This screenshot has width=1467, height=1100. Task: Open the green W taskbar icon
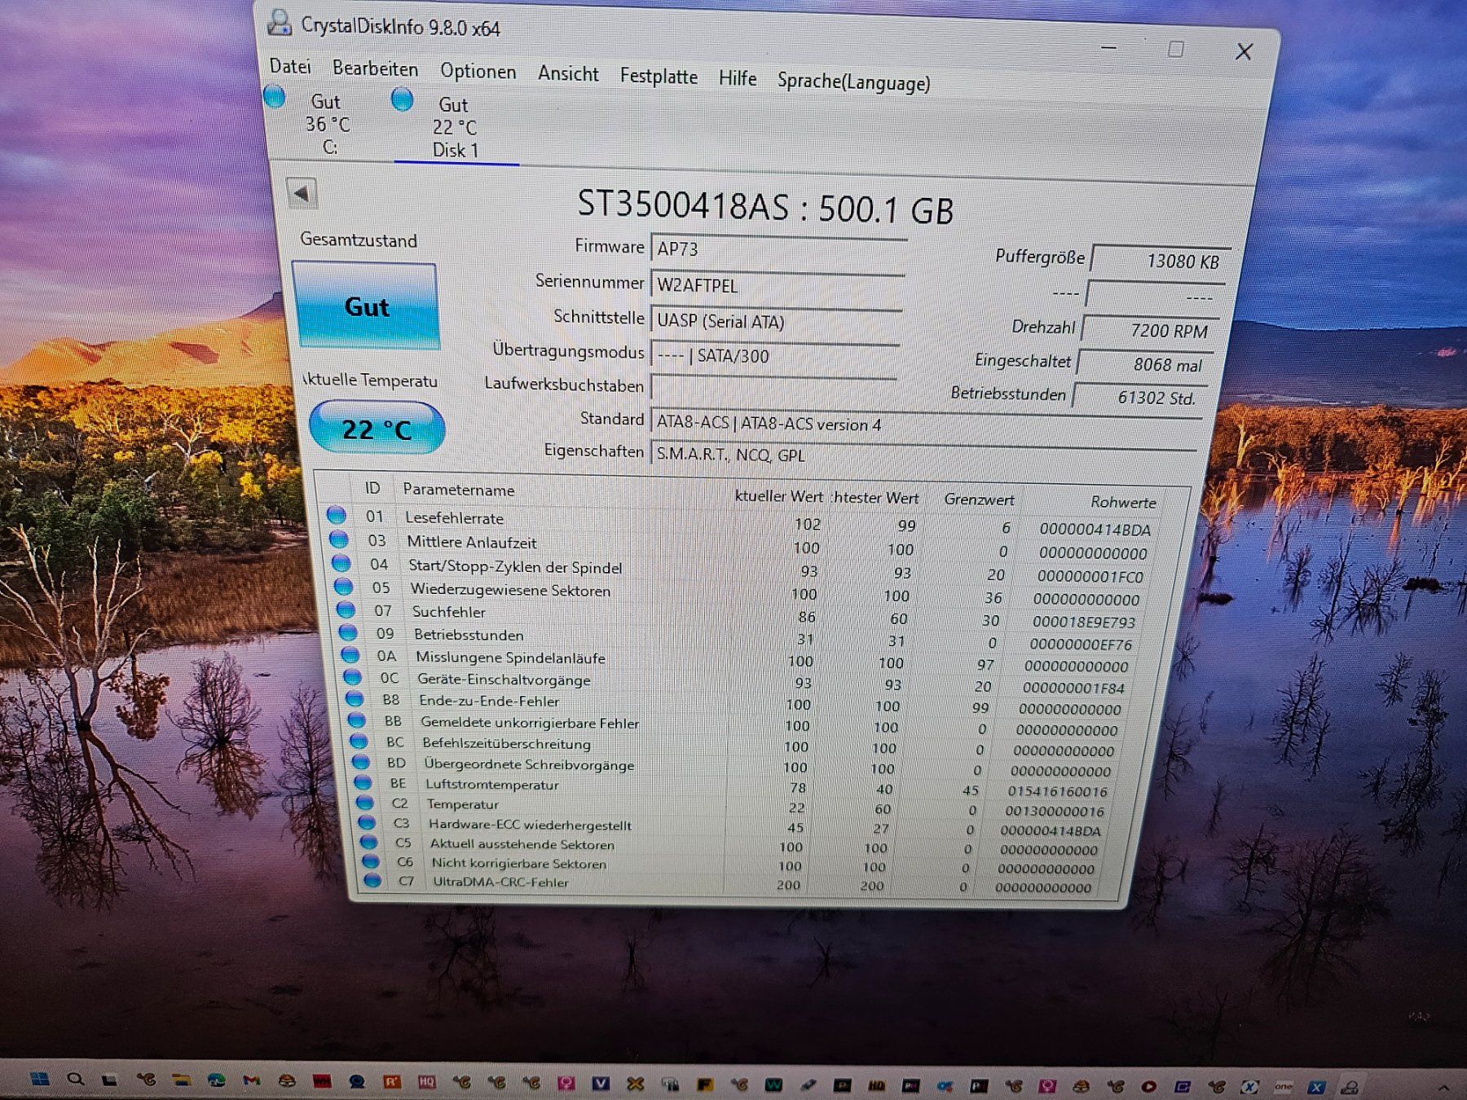(x=773, y=1085)
